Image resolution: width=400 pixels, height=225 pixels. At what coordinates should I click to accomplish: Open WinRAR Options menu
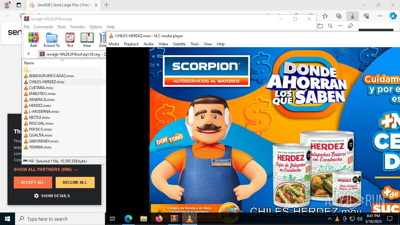coord(96,27)
